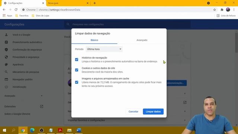The width and height of the screenshot is (238, 134).
Task: Open Sobre o Google Chrome in sidebar
Action: (x=17, y=114)
